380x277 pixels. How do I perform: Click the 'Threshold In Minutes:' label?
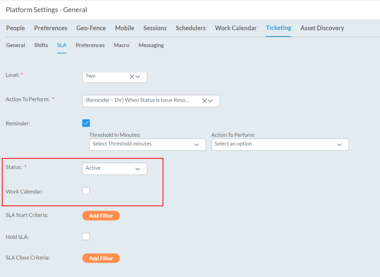click(115, 135)
